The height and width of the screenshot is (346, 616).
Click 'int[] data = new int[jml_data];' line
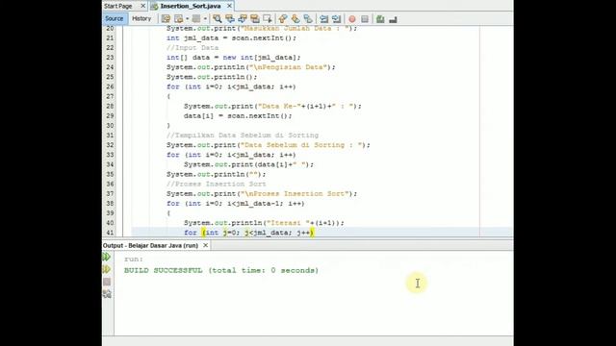tap(234, 58)
